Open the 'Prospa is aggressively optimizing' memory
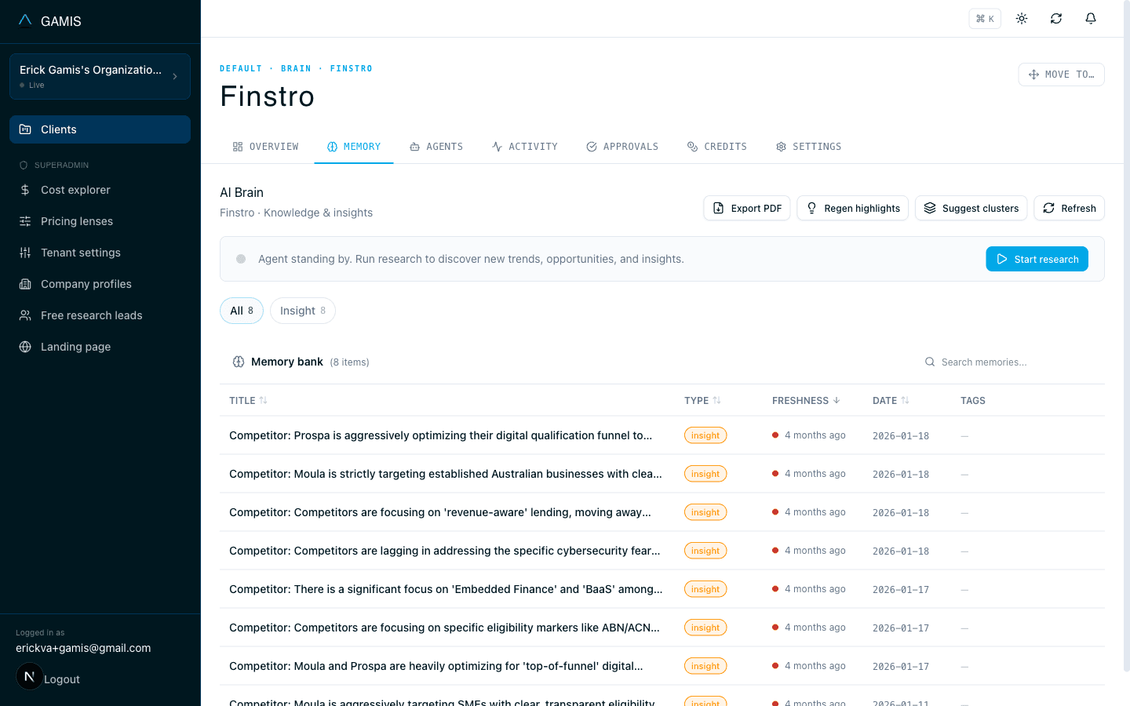The image size is (1130, 706). pyautogui.click(x=662, y=435)
